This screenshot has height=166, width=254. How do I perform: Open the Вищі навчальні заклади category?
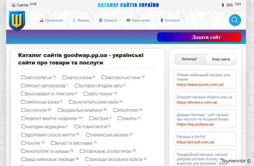(x=50, y=159)
